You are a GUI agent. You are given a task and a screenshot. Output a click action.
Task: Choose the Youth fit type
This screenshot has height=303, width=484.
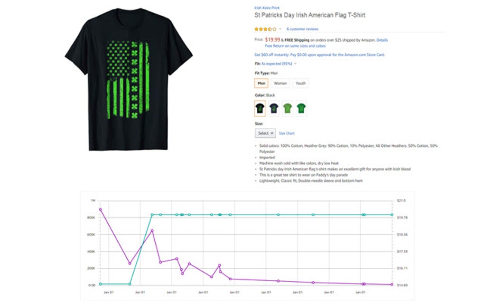[x=300, y=83]
